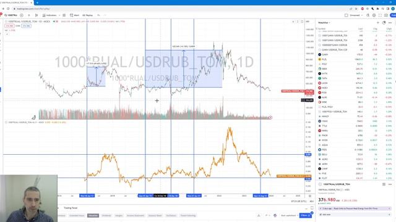The height and width of the screenshot is (222, 396).
Task: Click the blue Publish button
Action: [x=393, y=15]
